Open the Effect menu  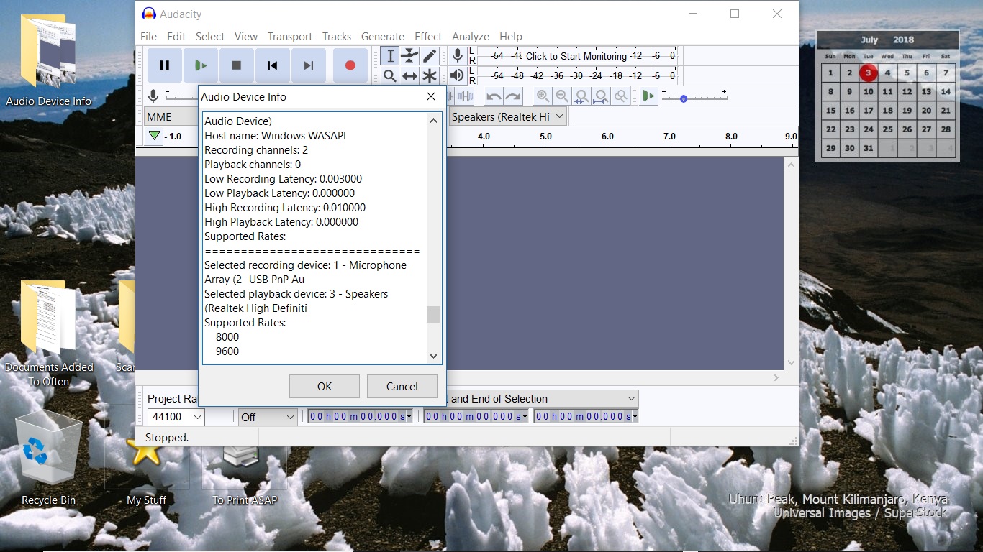click(428, 37)
